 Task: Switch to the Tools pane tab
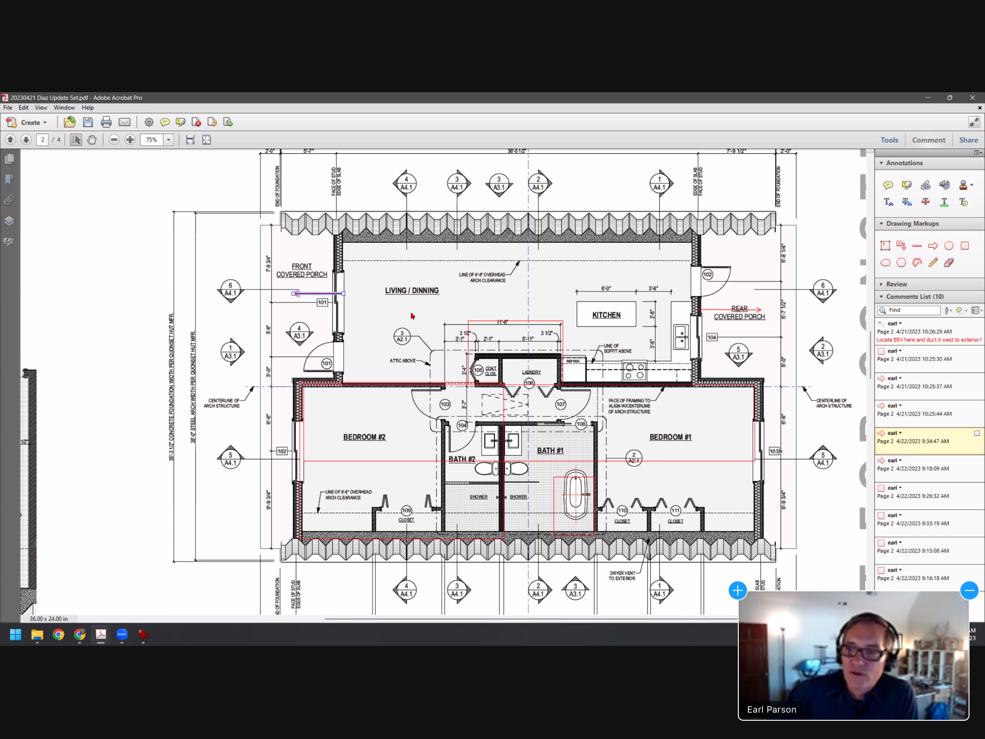point(889,140)
